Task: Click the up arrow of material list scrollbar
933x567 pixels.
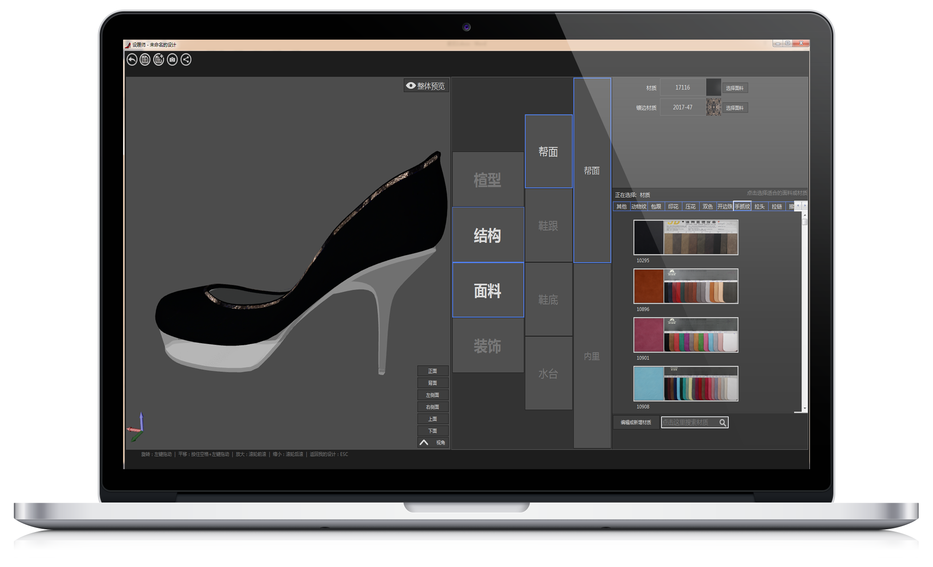Action: tap(805, 215)
